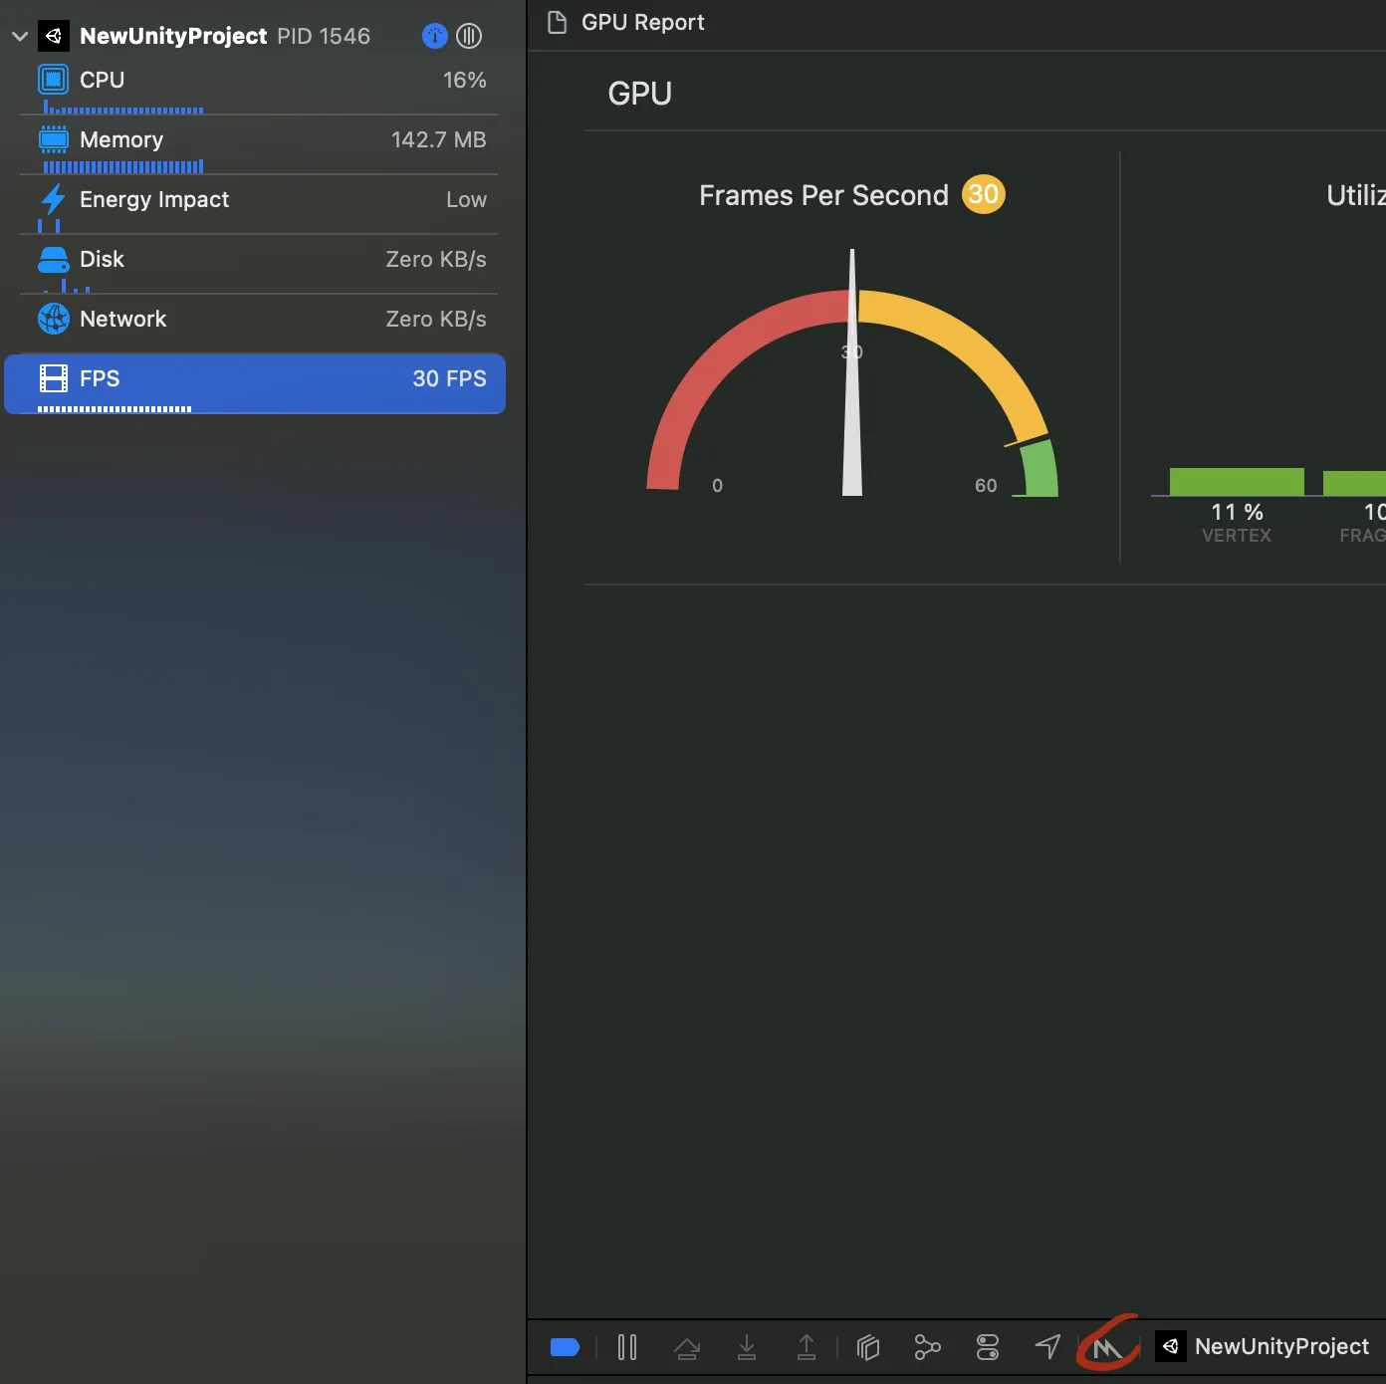Select the Memory gauge row
1386x1384 pixels.
(259, 140)
